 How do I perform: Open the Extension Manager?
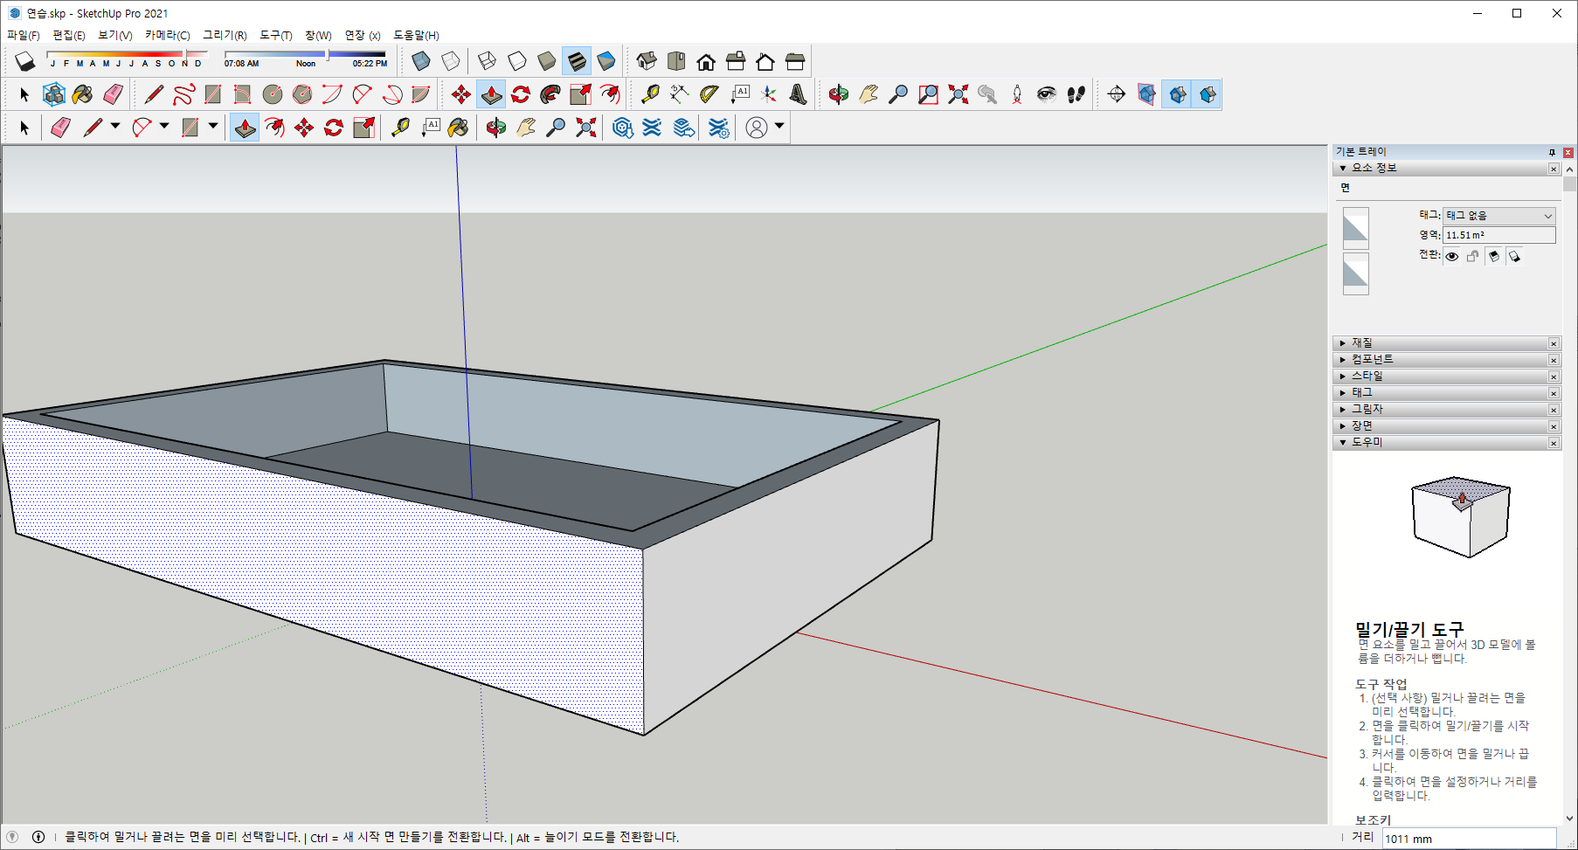pos(718,128)
